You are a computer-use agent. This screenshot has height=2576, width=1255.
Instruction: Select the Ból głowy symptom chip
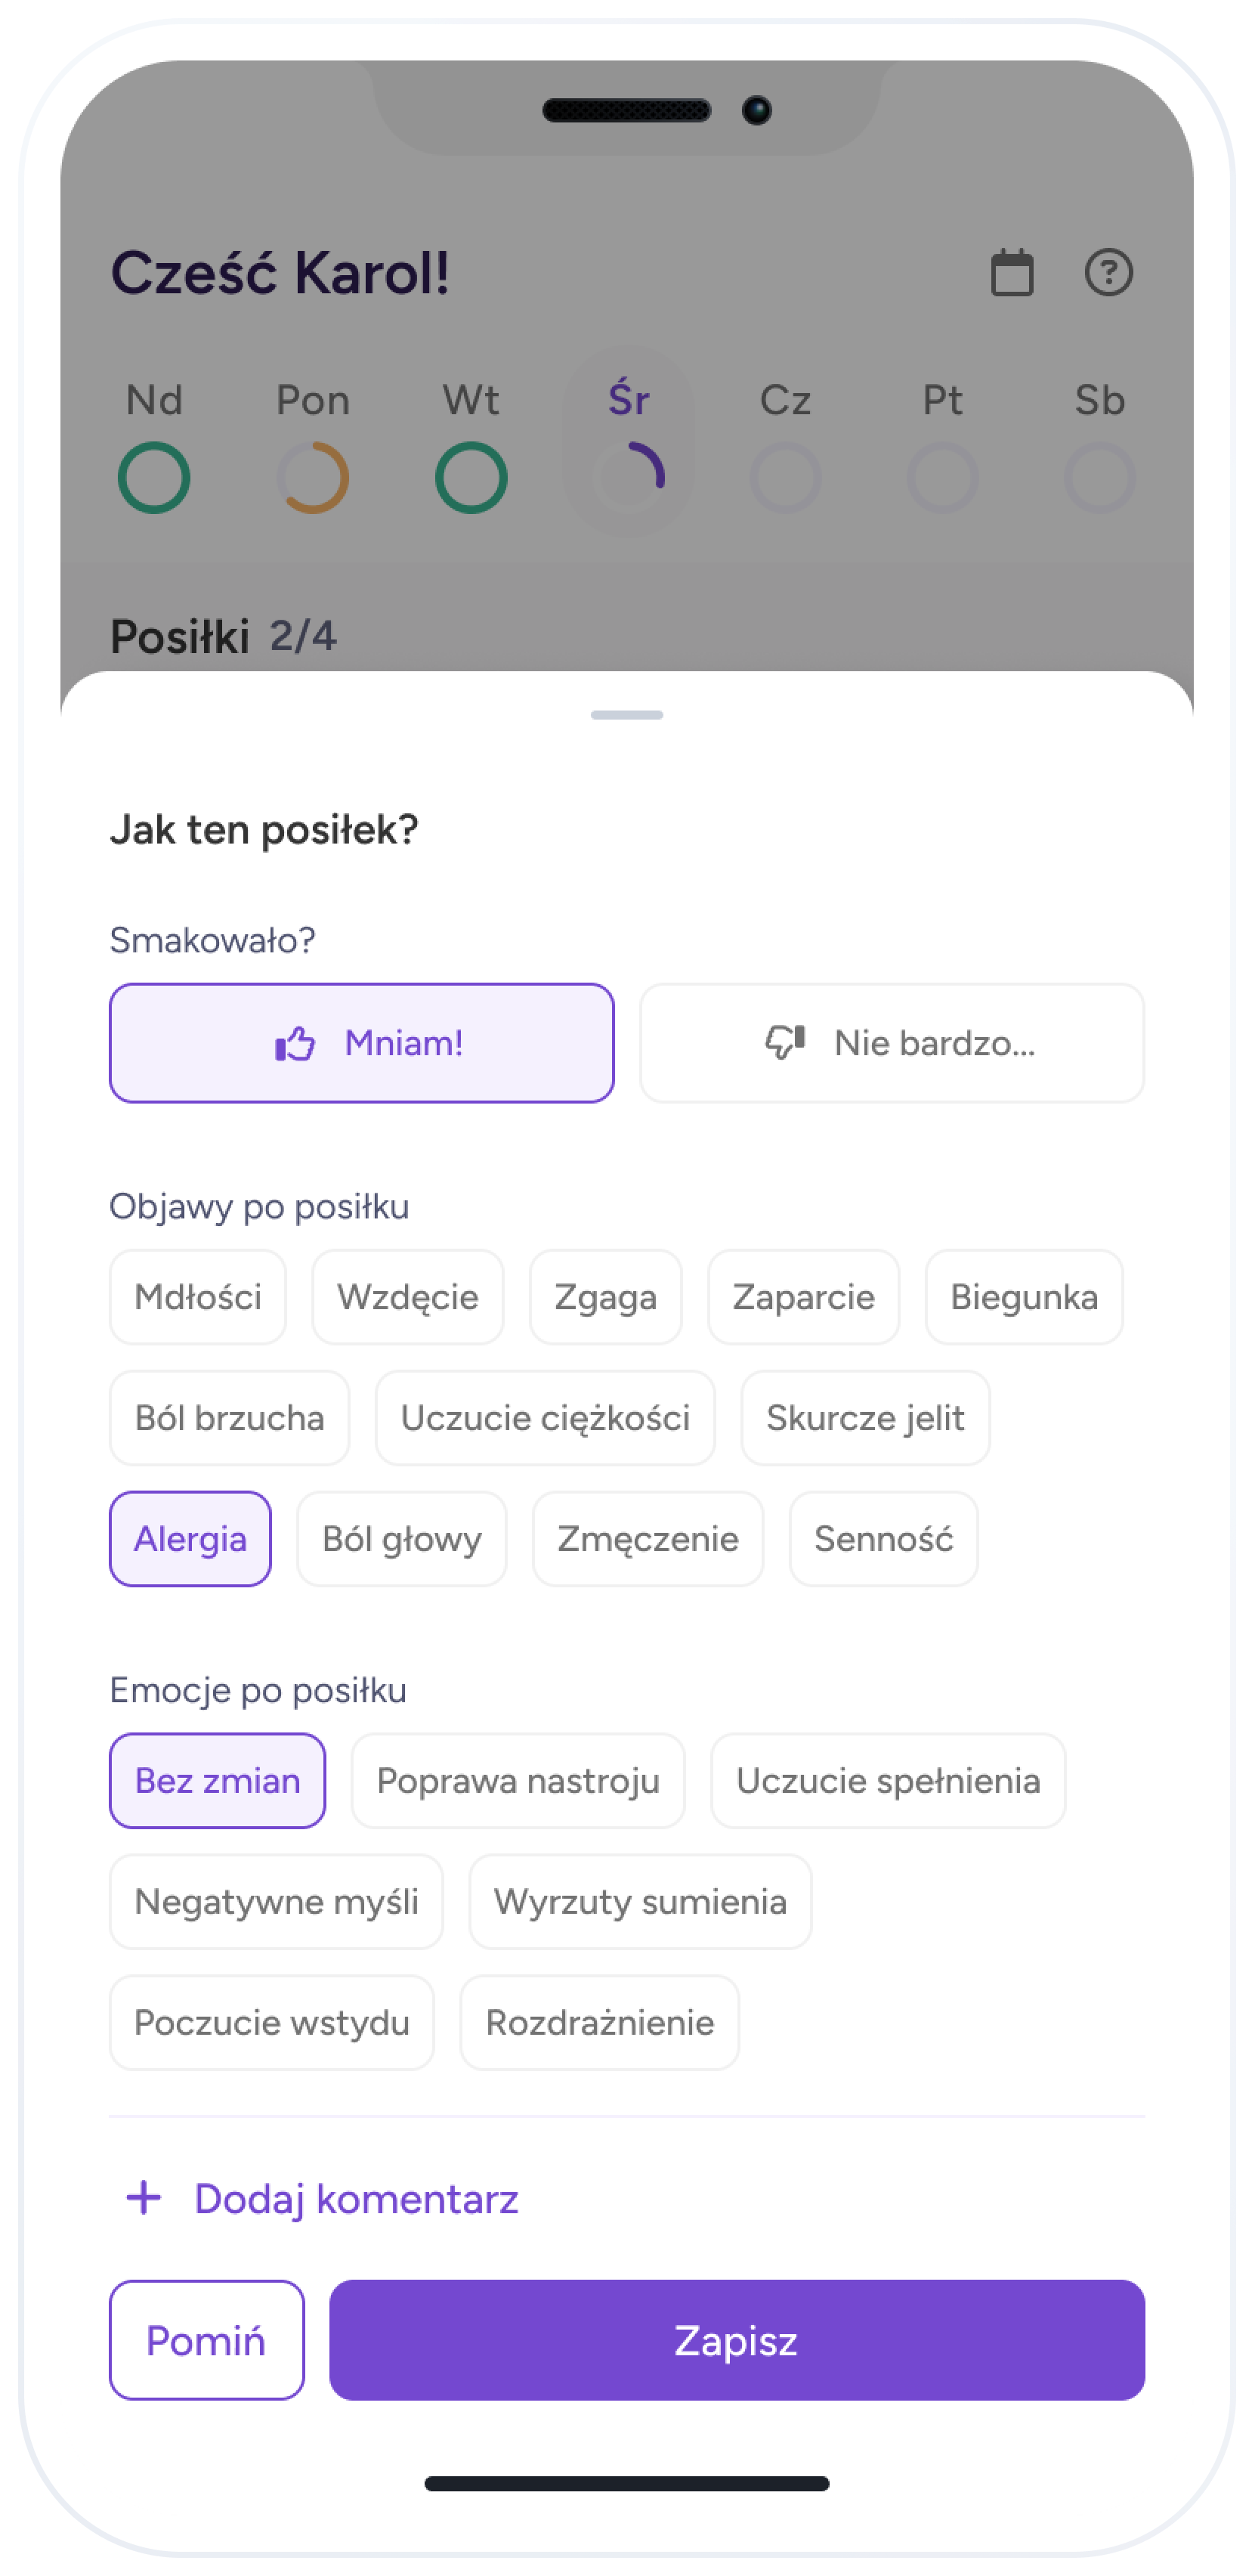coord(401,1539)
